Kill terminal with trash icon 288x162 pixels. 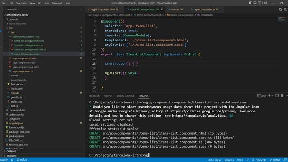tap(282, 96)
